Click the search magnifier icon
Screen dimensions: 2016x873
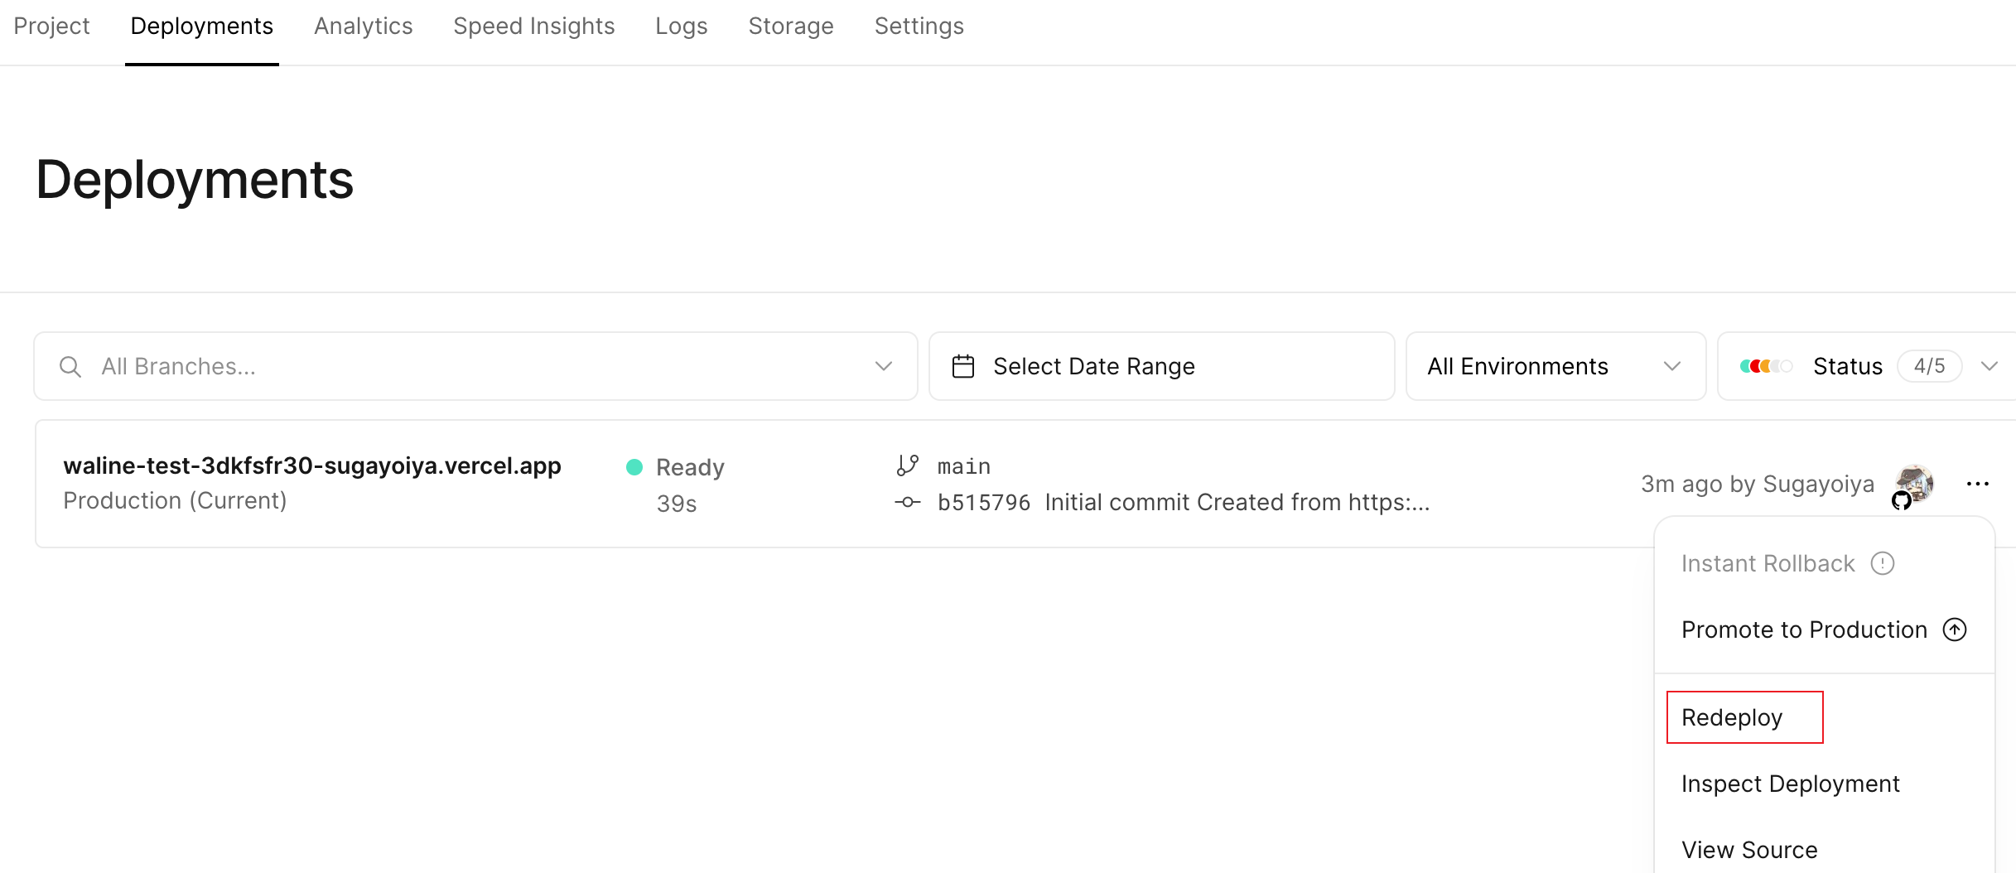point(70,366)
